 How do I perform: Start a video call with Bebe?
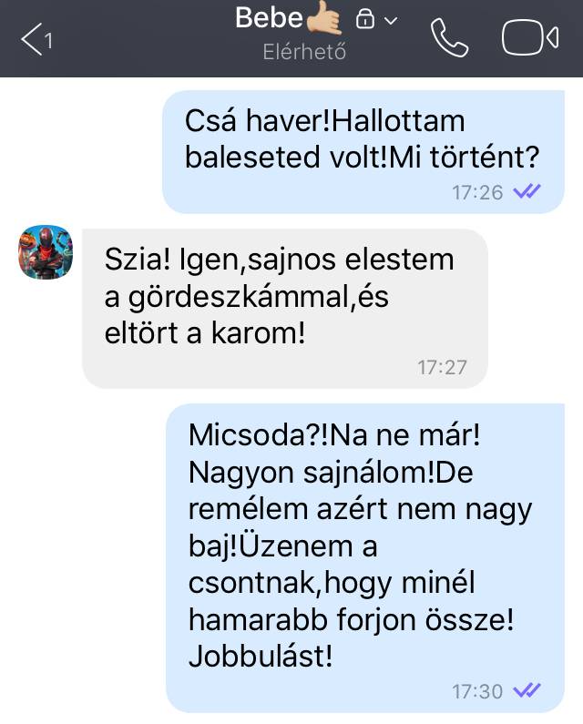(x=530, y=38)
